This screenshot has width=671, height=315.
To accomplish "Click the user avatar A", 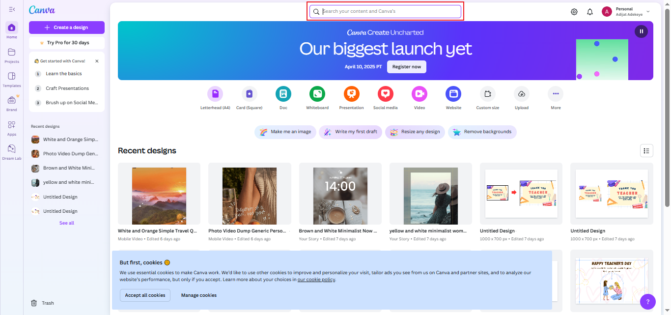I will tap(607, 12).
